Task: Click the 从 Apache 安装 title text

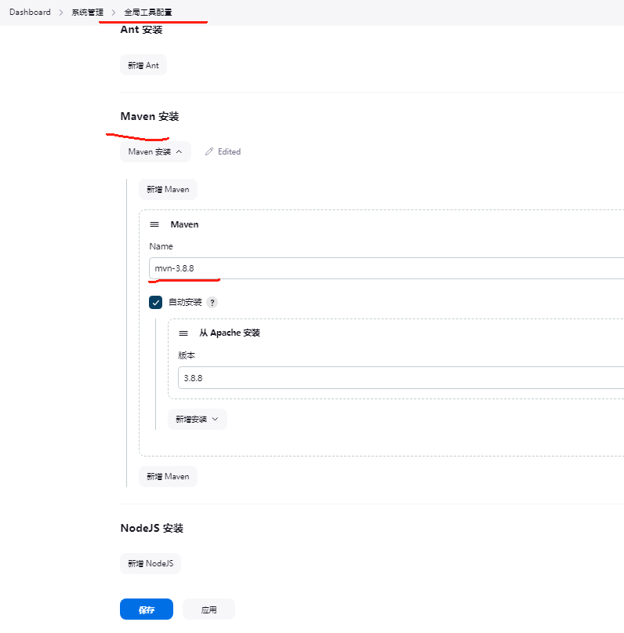Action: click(x=230, y=333)
